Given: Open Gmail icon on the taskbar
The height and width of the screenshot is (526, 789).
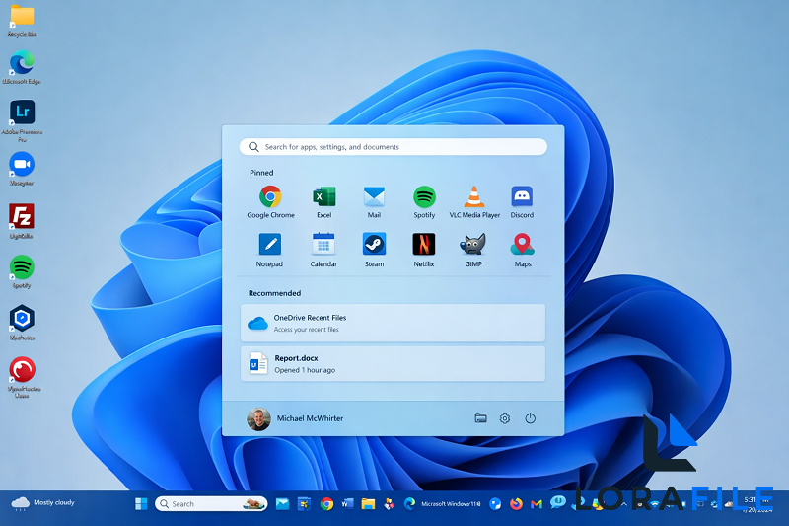Looking at the screenshot, I should coord(537,504).
